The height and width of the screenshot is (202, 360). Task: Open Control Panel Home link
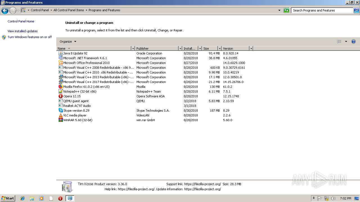[x=21, y=21]
